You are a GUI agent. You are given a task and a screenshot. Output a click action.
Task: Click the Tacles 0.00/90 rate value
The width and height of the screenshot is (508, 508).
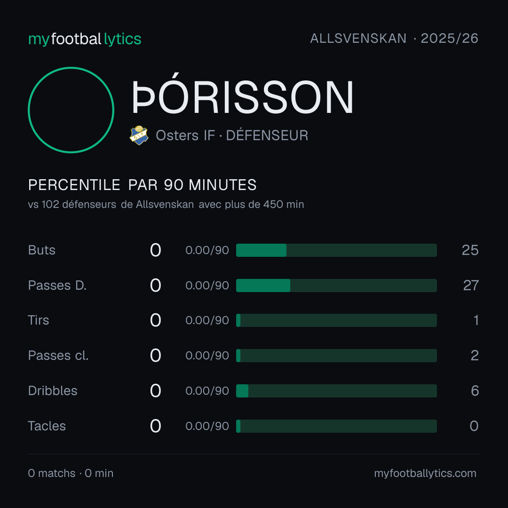(x=207, y=426)
